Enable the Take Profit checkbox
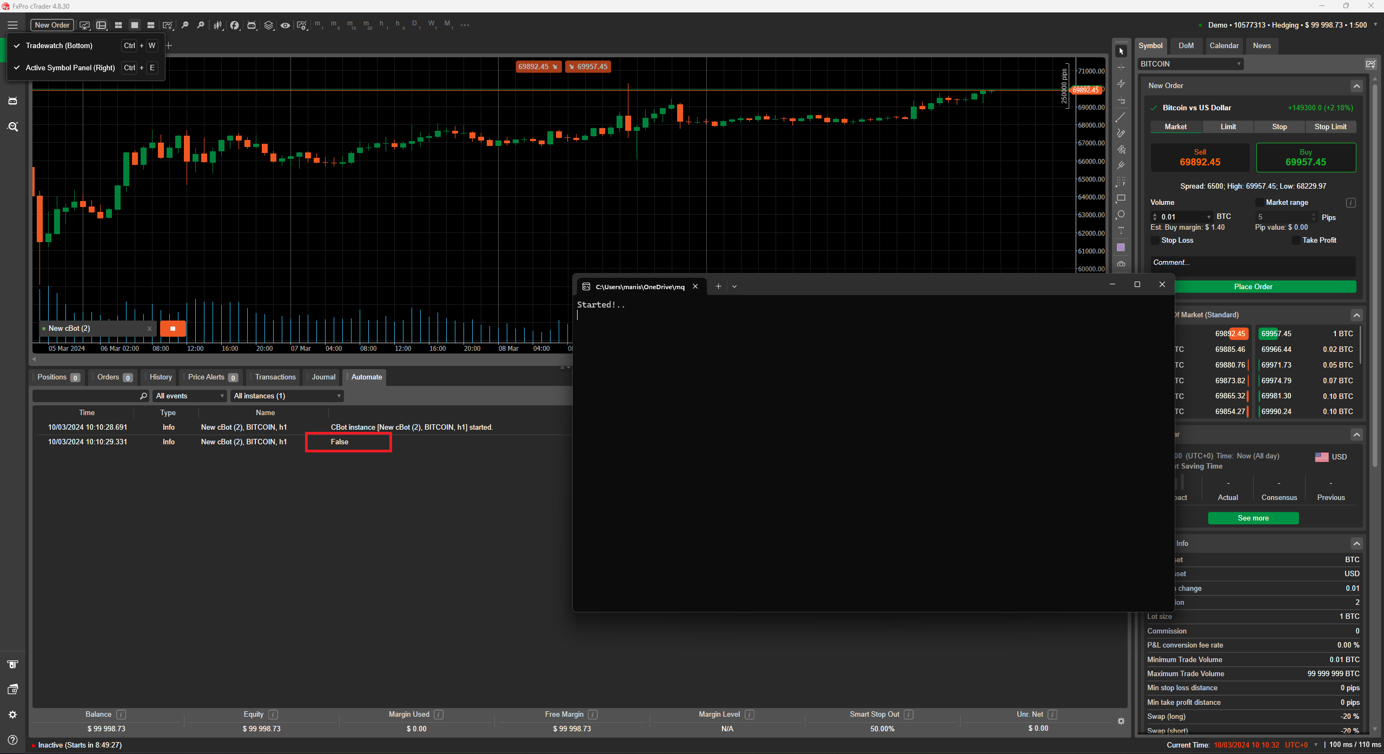The image size is (1384, 754). [1296, 240]
